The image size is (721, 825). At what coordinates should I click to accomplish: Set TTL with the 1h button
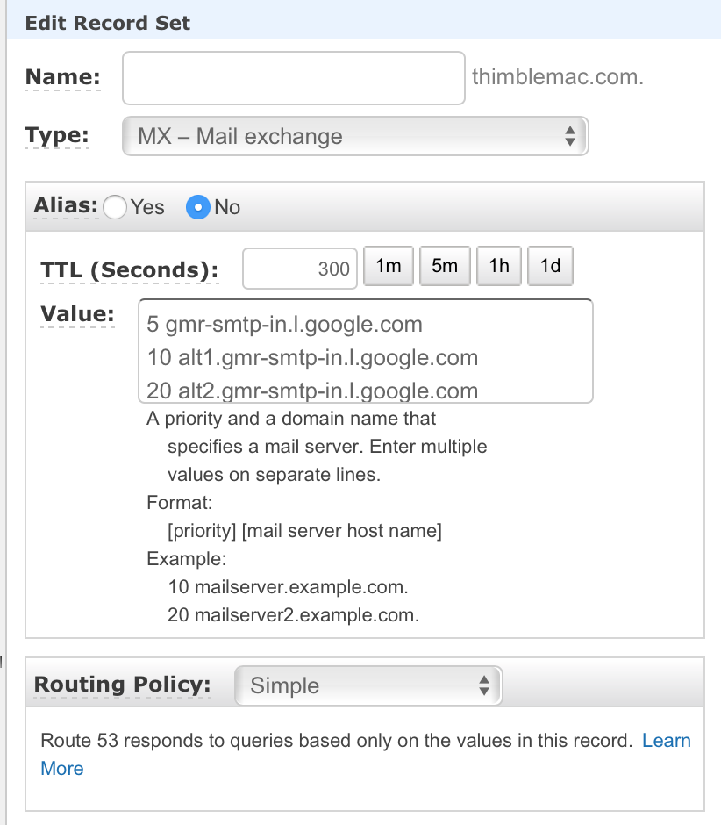(x=499, y=266)
